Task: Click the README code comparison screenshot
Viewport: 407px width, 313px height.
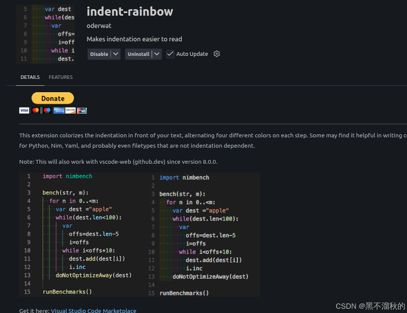Action: (139, 235)
